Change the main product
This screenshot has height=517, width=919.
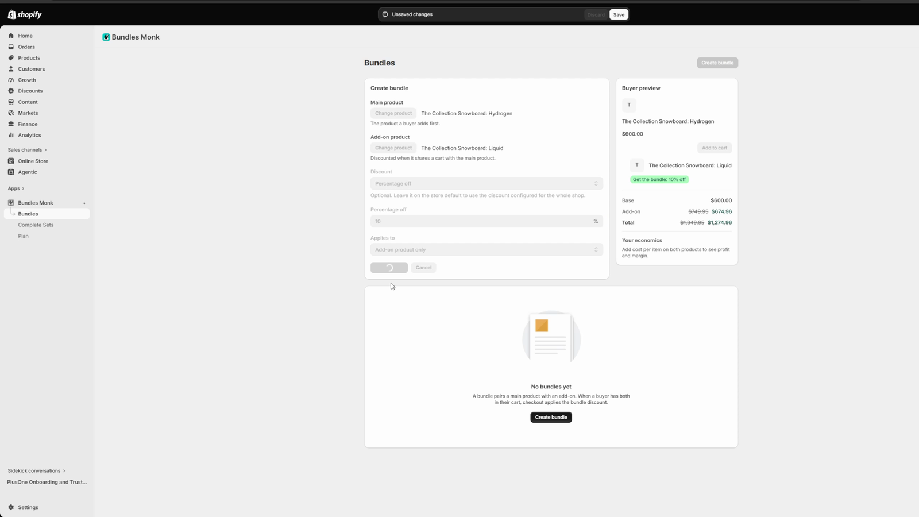click(x=393, y=113)
